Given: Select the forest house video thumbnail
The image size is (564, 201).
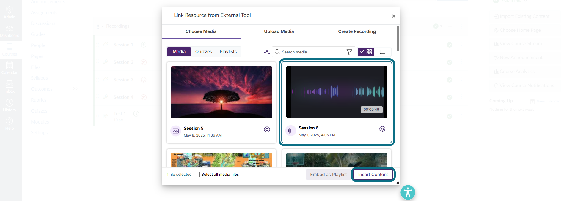Looking at the screenshot, I should (337, 160).
